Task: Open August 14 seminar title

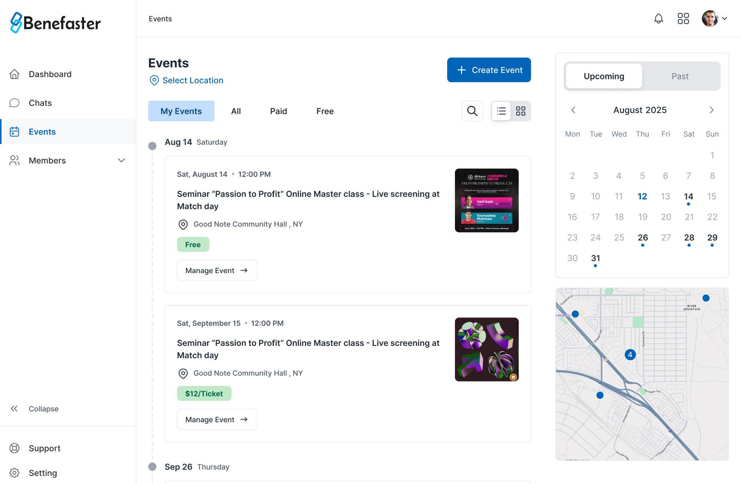Action: (308, 200)
